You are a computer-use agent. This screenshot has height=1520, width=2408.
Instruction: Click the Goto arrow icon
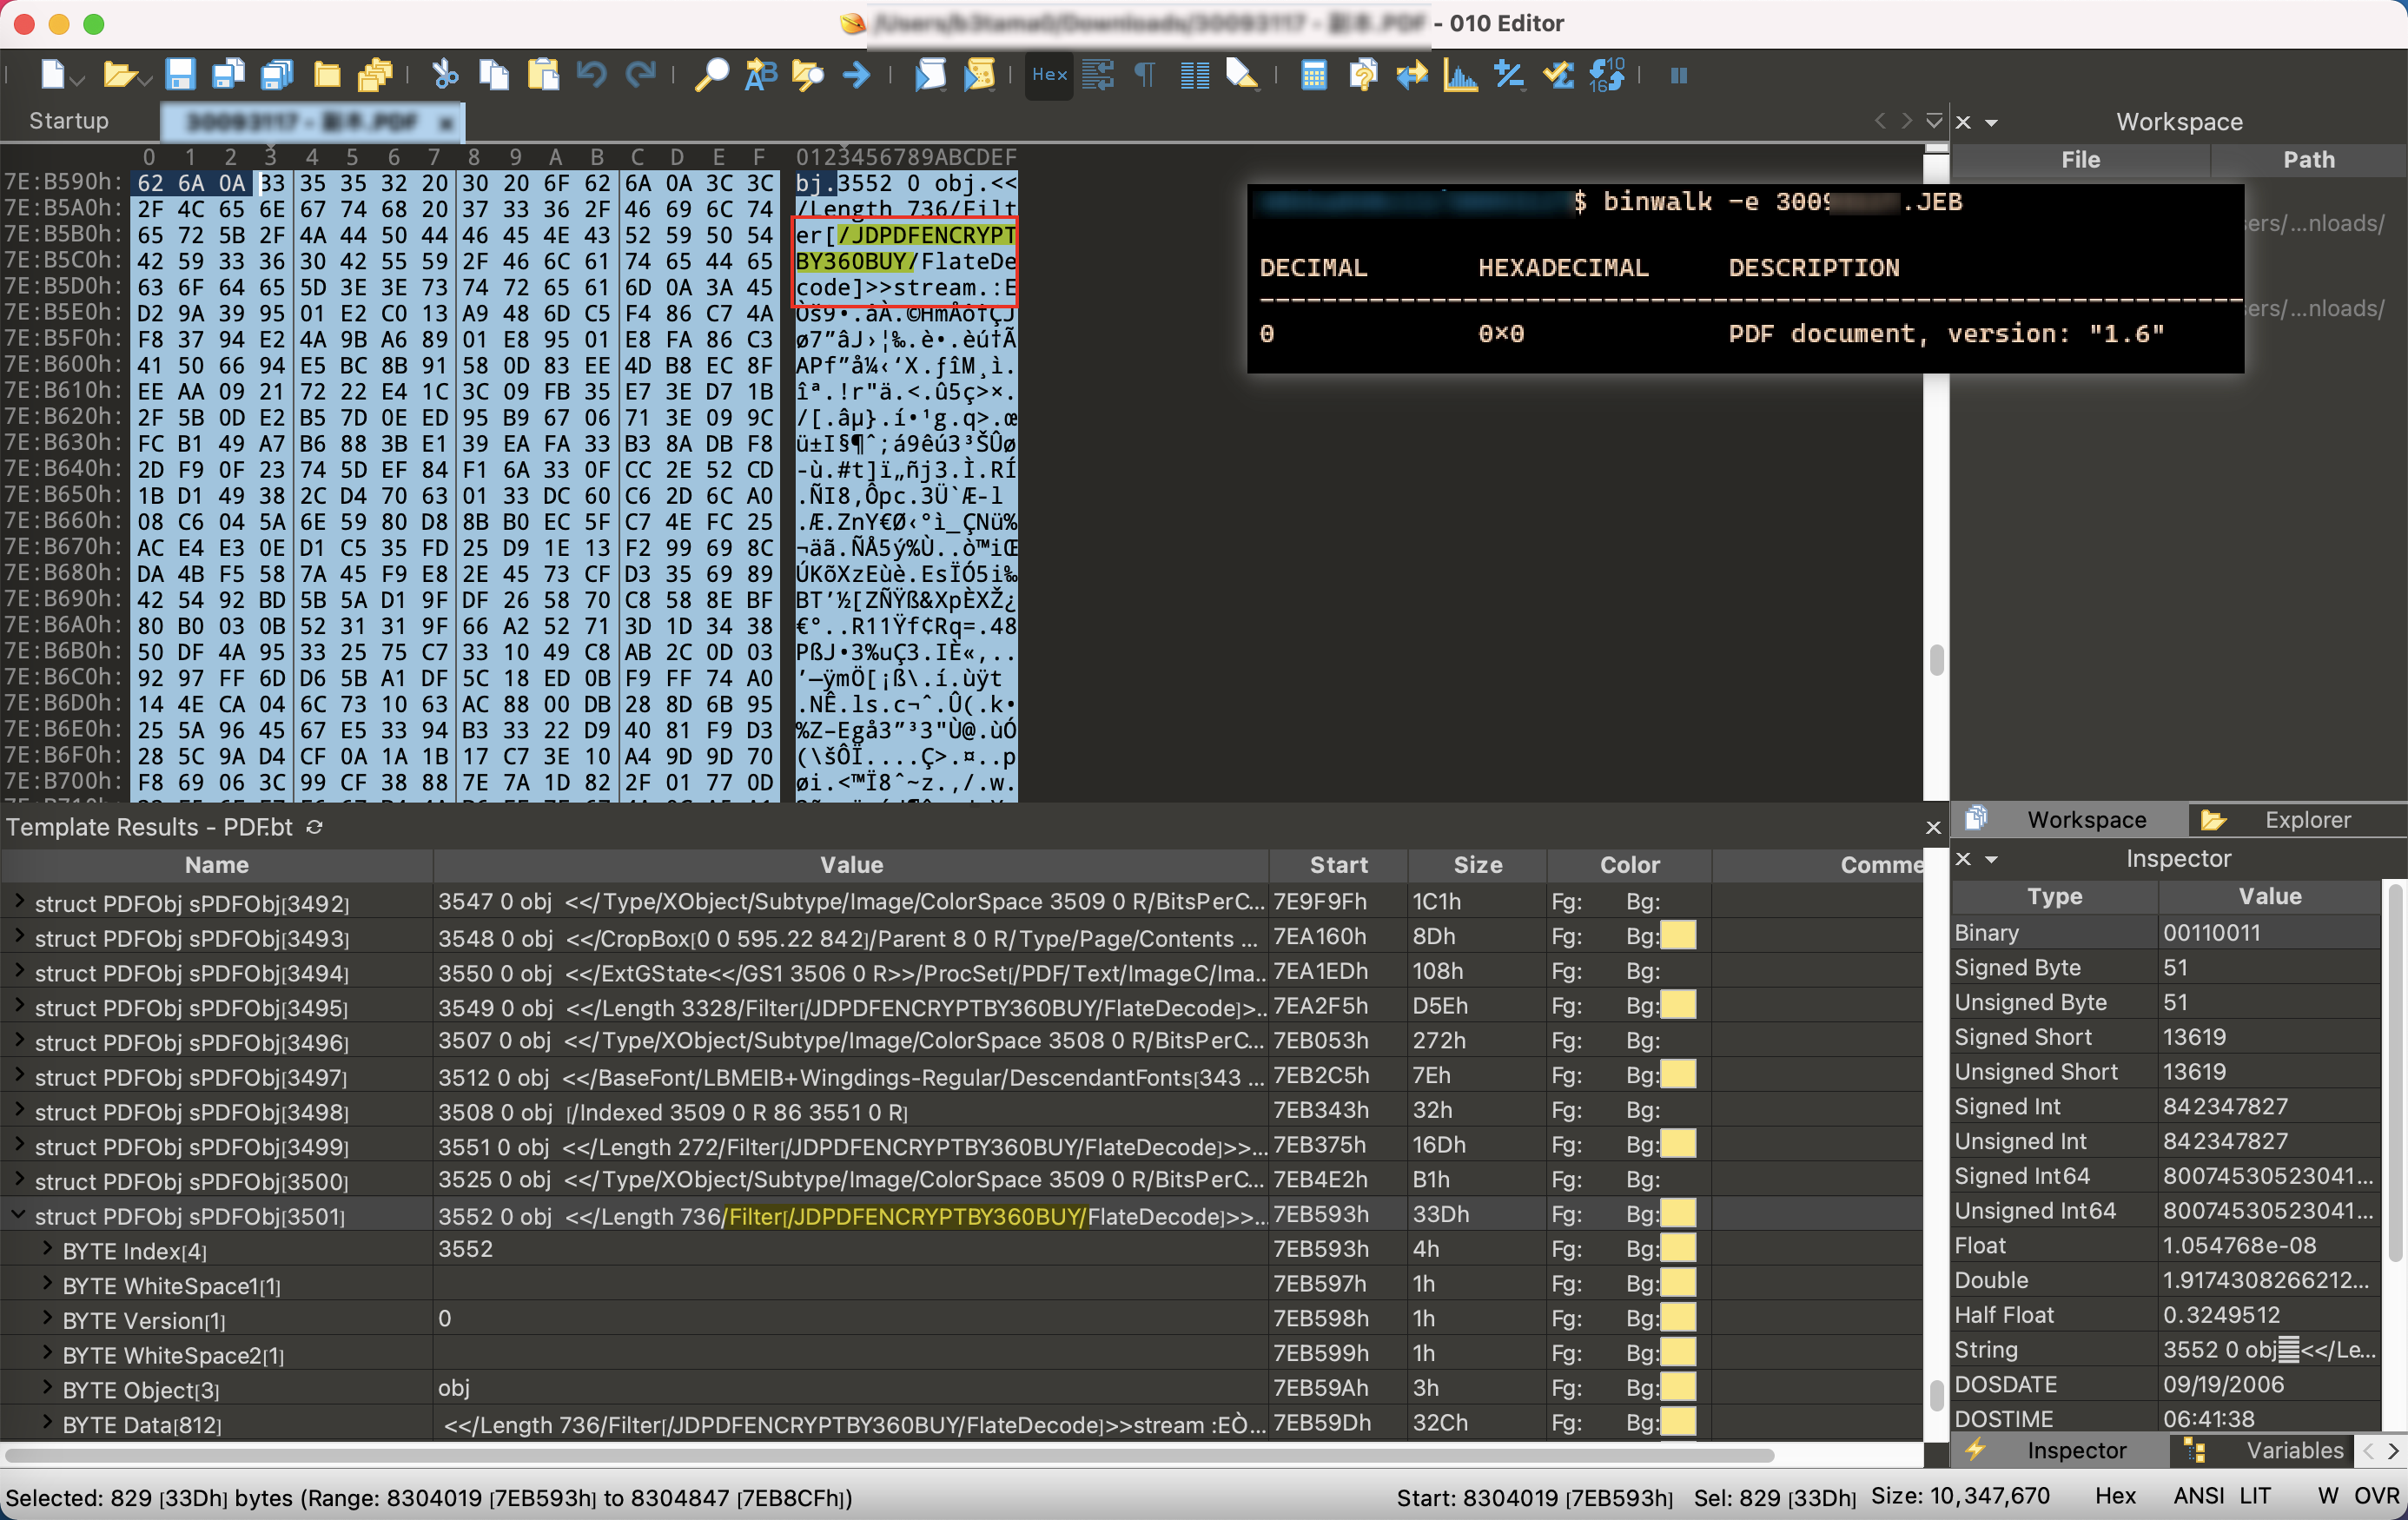pyautogui.click(x=857, y=75)
